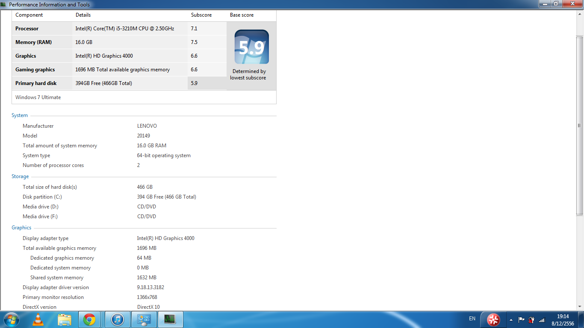Select the 394GB Free details cell
The height and width of the screenshot is (328, 584).
click(103, 83)
